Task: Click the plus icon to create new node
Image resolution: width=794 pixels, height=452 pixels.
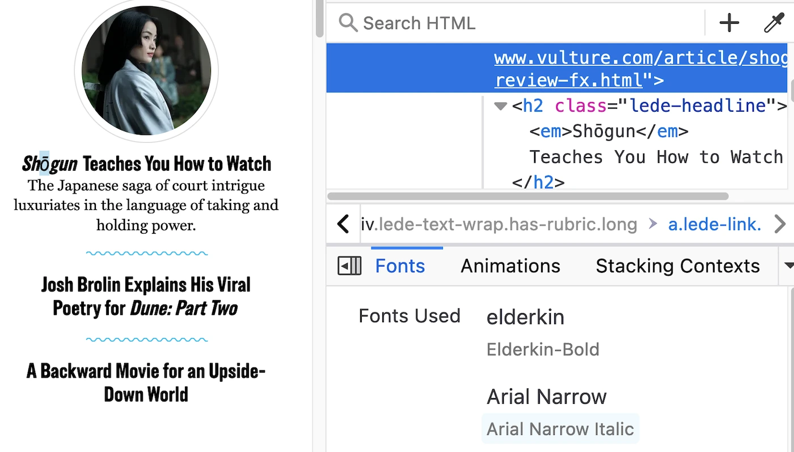Action: [x=729, y=23]
